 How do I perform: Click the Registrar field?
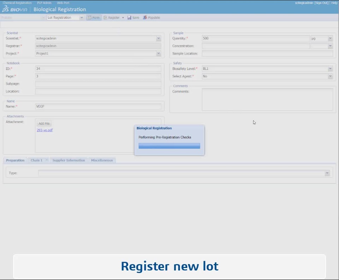[98, 46]
